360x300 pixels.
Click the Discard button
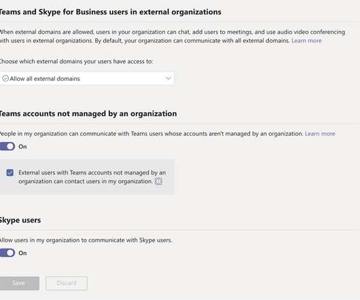pos(67,283)
